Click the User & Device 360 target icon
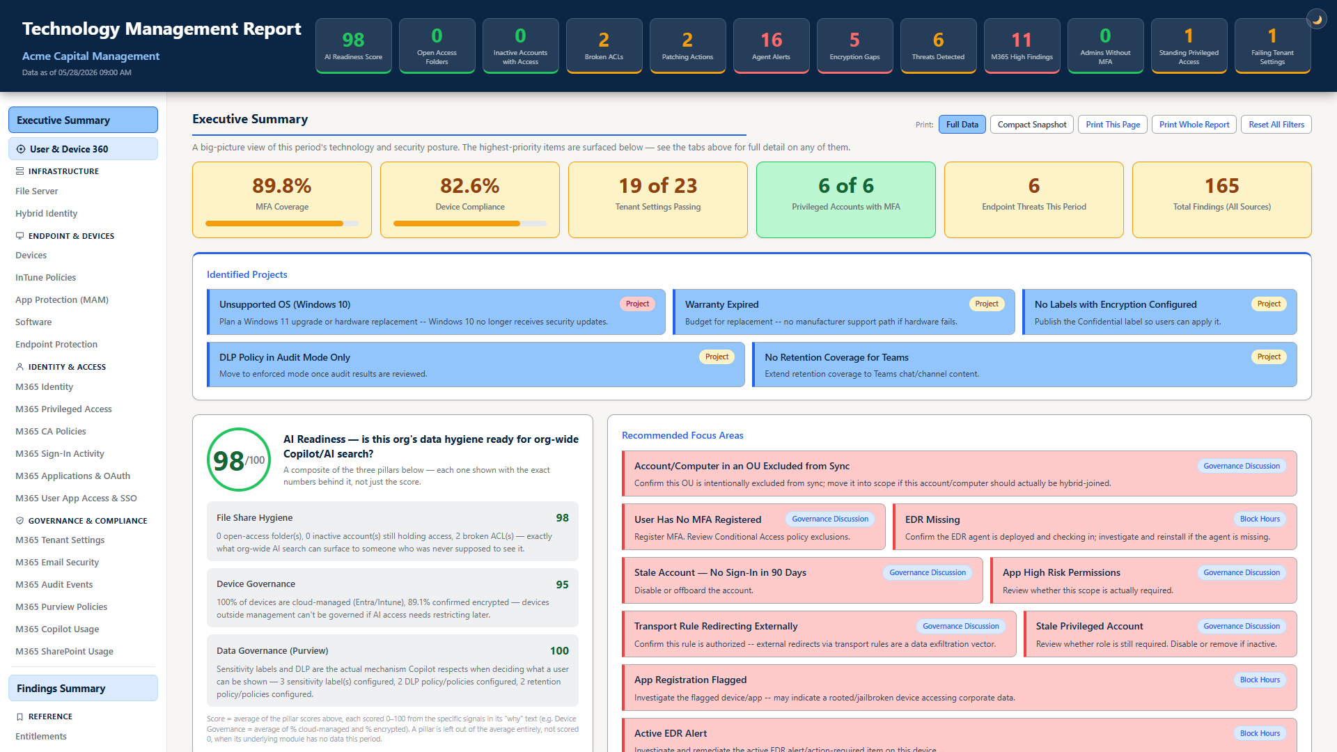 coord(21,149)
